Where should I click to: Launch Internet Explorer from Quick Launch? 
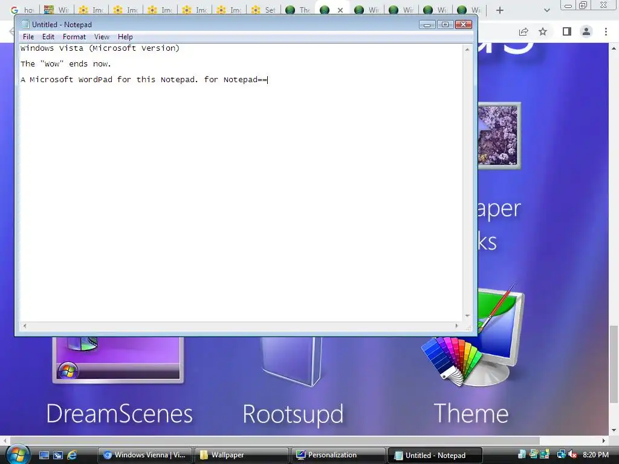pyautogui.click(x=72, y=455)
